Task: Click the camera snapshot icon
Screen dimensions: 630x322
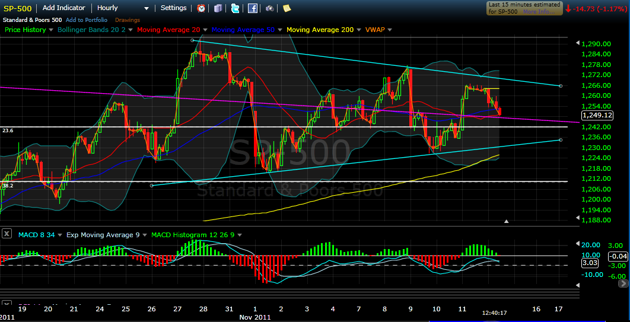Action: click(270, 8)
